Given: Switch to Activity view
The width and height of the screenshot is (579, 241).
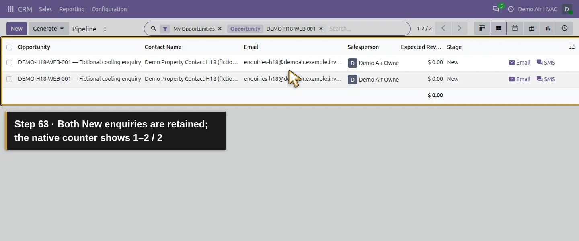Looking at the screenshot, I should [x=565, y=28].
